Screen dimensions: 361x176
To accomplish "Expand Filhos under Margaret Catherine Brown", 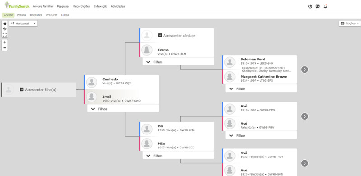I will pos(261,89).
